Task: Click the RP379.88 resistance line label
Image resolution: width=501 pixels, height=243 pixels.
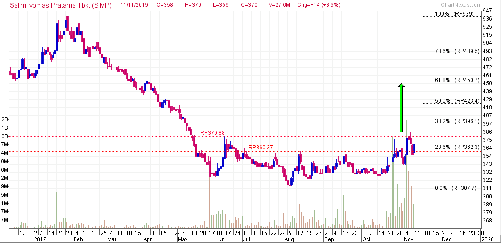Action: coord(212,132)
